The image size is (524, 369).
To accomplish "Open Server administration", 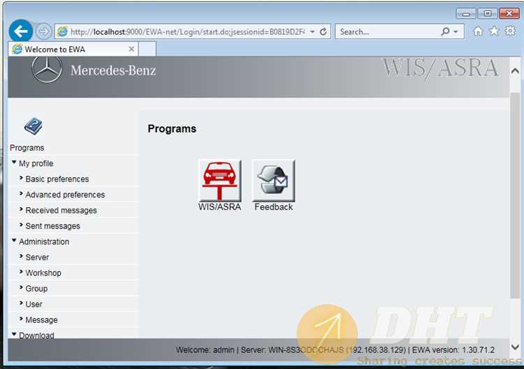I will click(37, 257).
